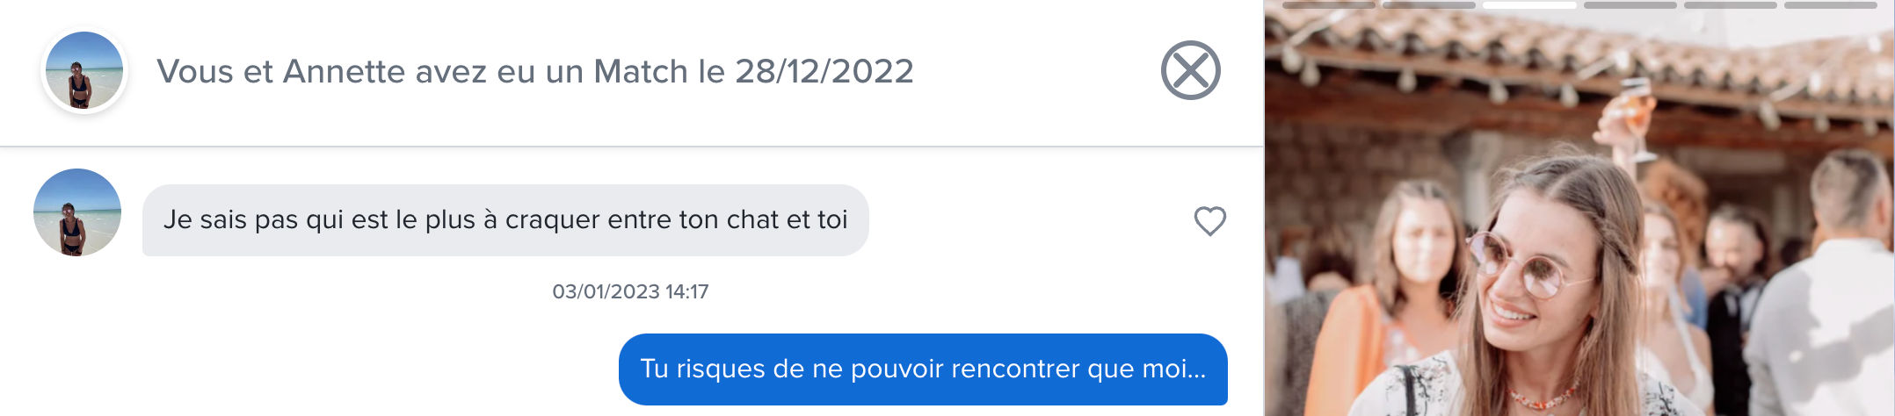The height and width of the screenshot is (416, 1895).
Task: Select the active white photo indicator bar
Action: (1529, 5)
